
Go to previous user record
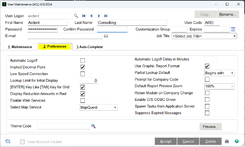coord(91,16)
